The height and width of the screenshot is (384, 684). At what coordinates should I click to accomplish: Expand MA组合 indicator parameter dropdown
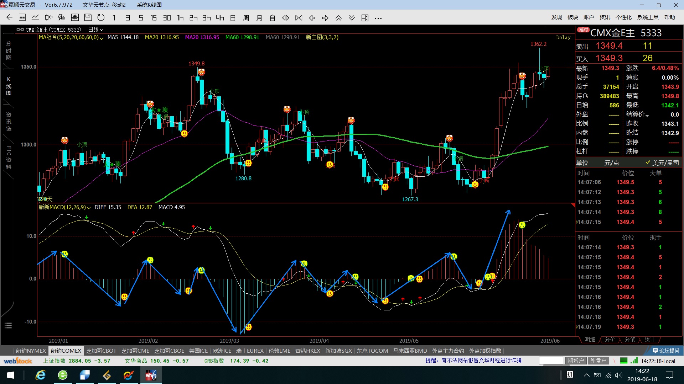pos(102,38)
